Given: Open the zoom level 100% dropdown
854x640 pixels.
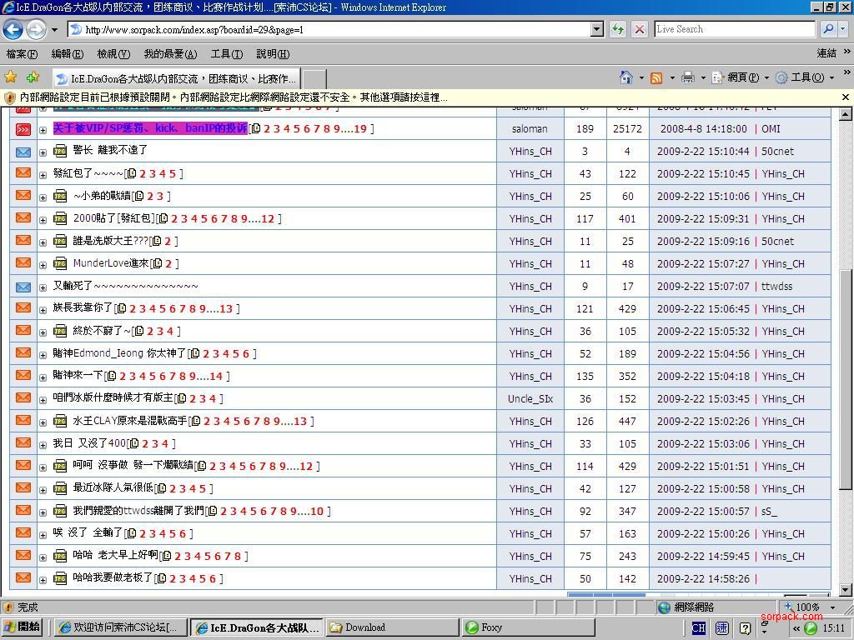Looking at the screenshot, I should [831, 607].
